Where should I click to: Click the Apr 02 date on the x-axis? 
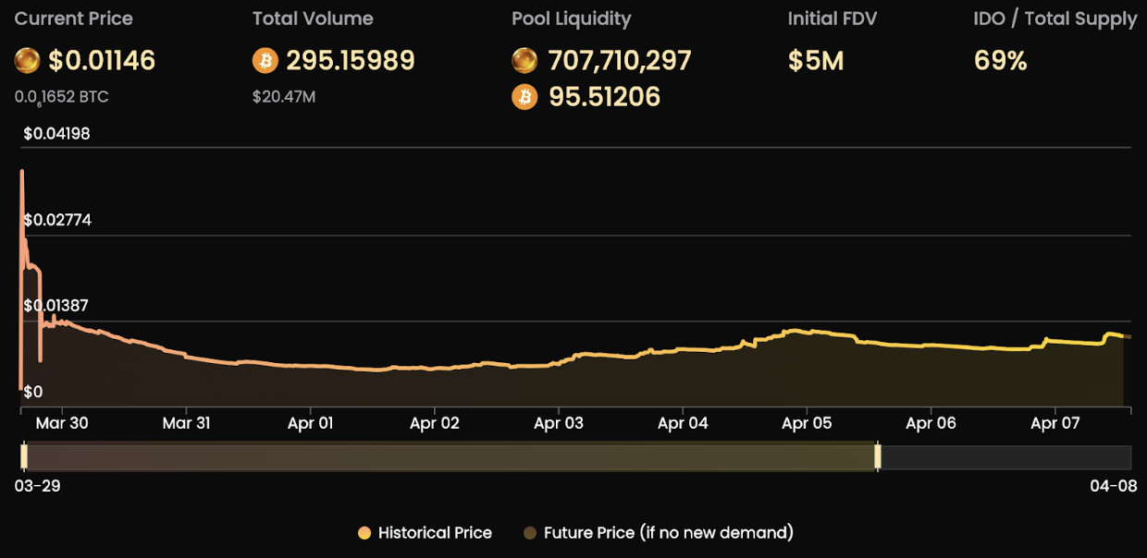[x=435, y=423]
